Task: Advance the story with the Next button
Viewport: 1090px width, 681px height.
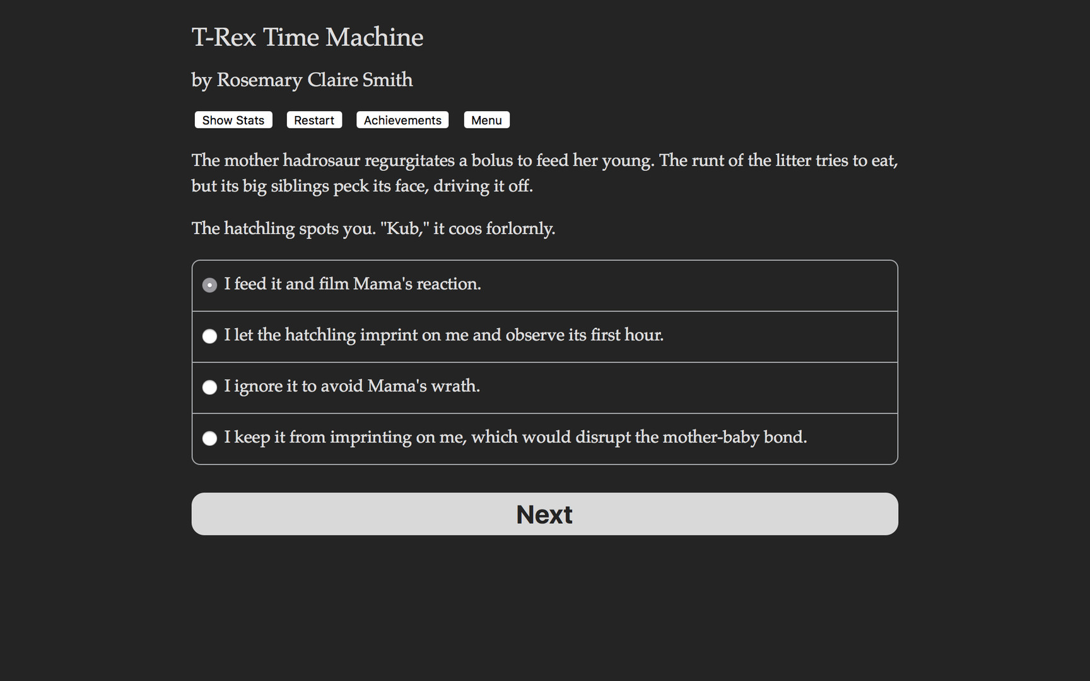Action: (x=544, y=514)
